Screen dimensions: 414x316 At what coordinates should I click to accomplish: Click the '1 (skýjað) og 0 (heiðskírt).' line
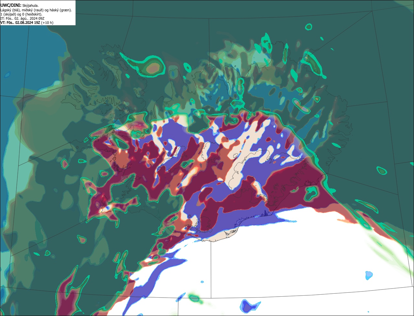click(21, 14)
